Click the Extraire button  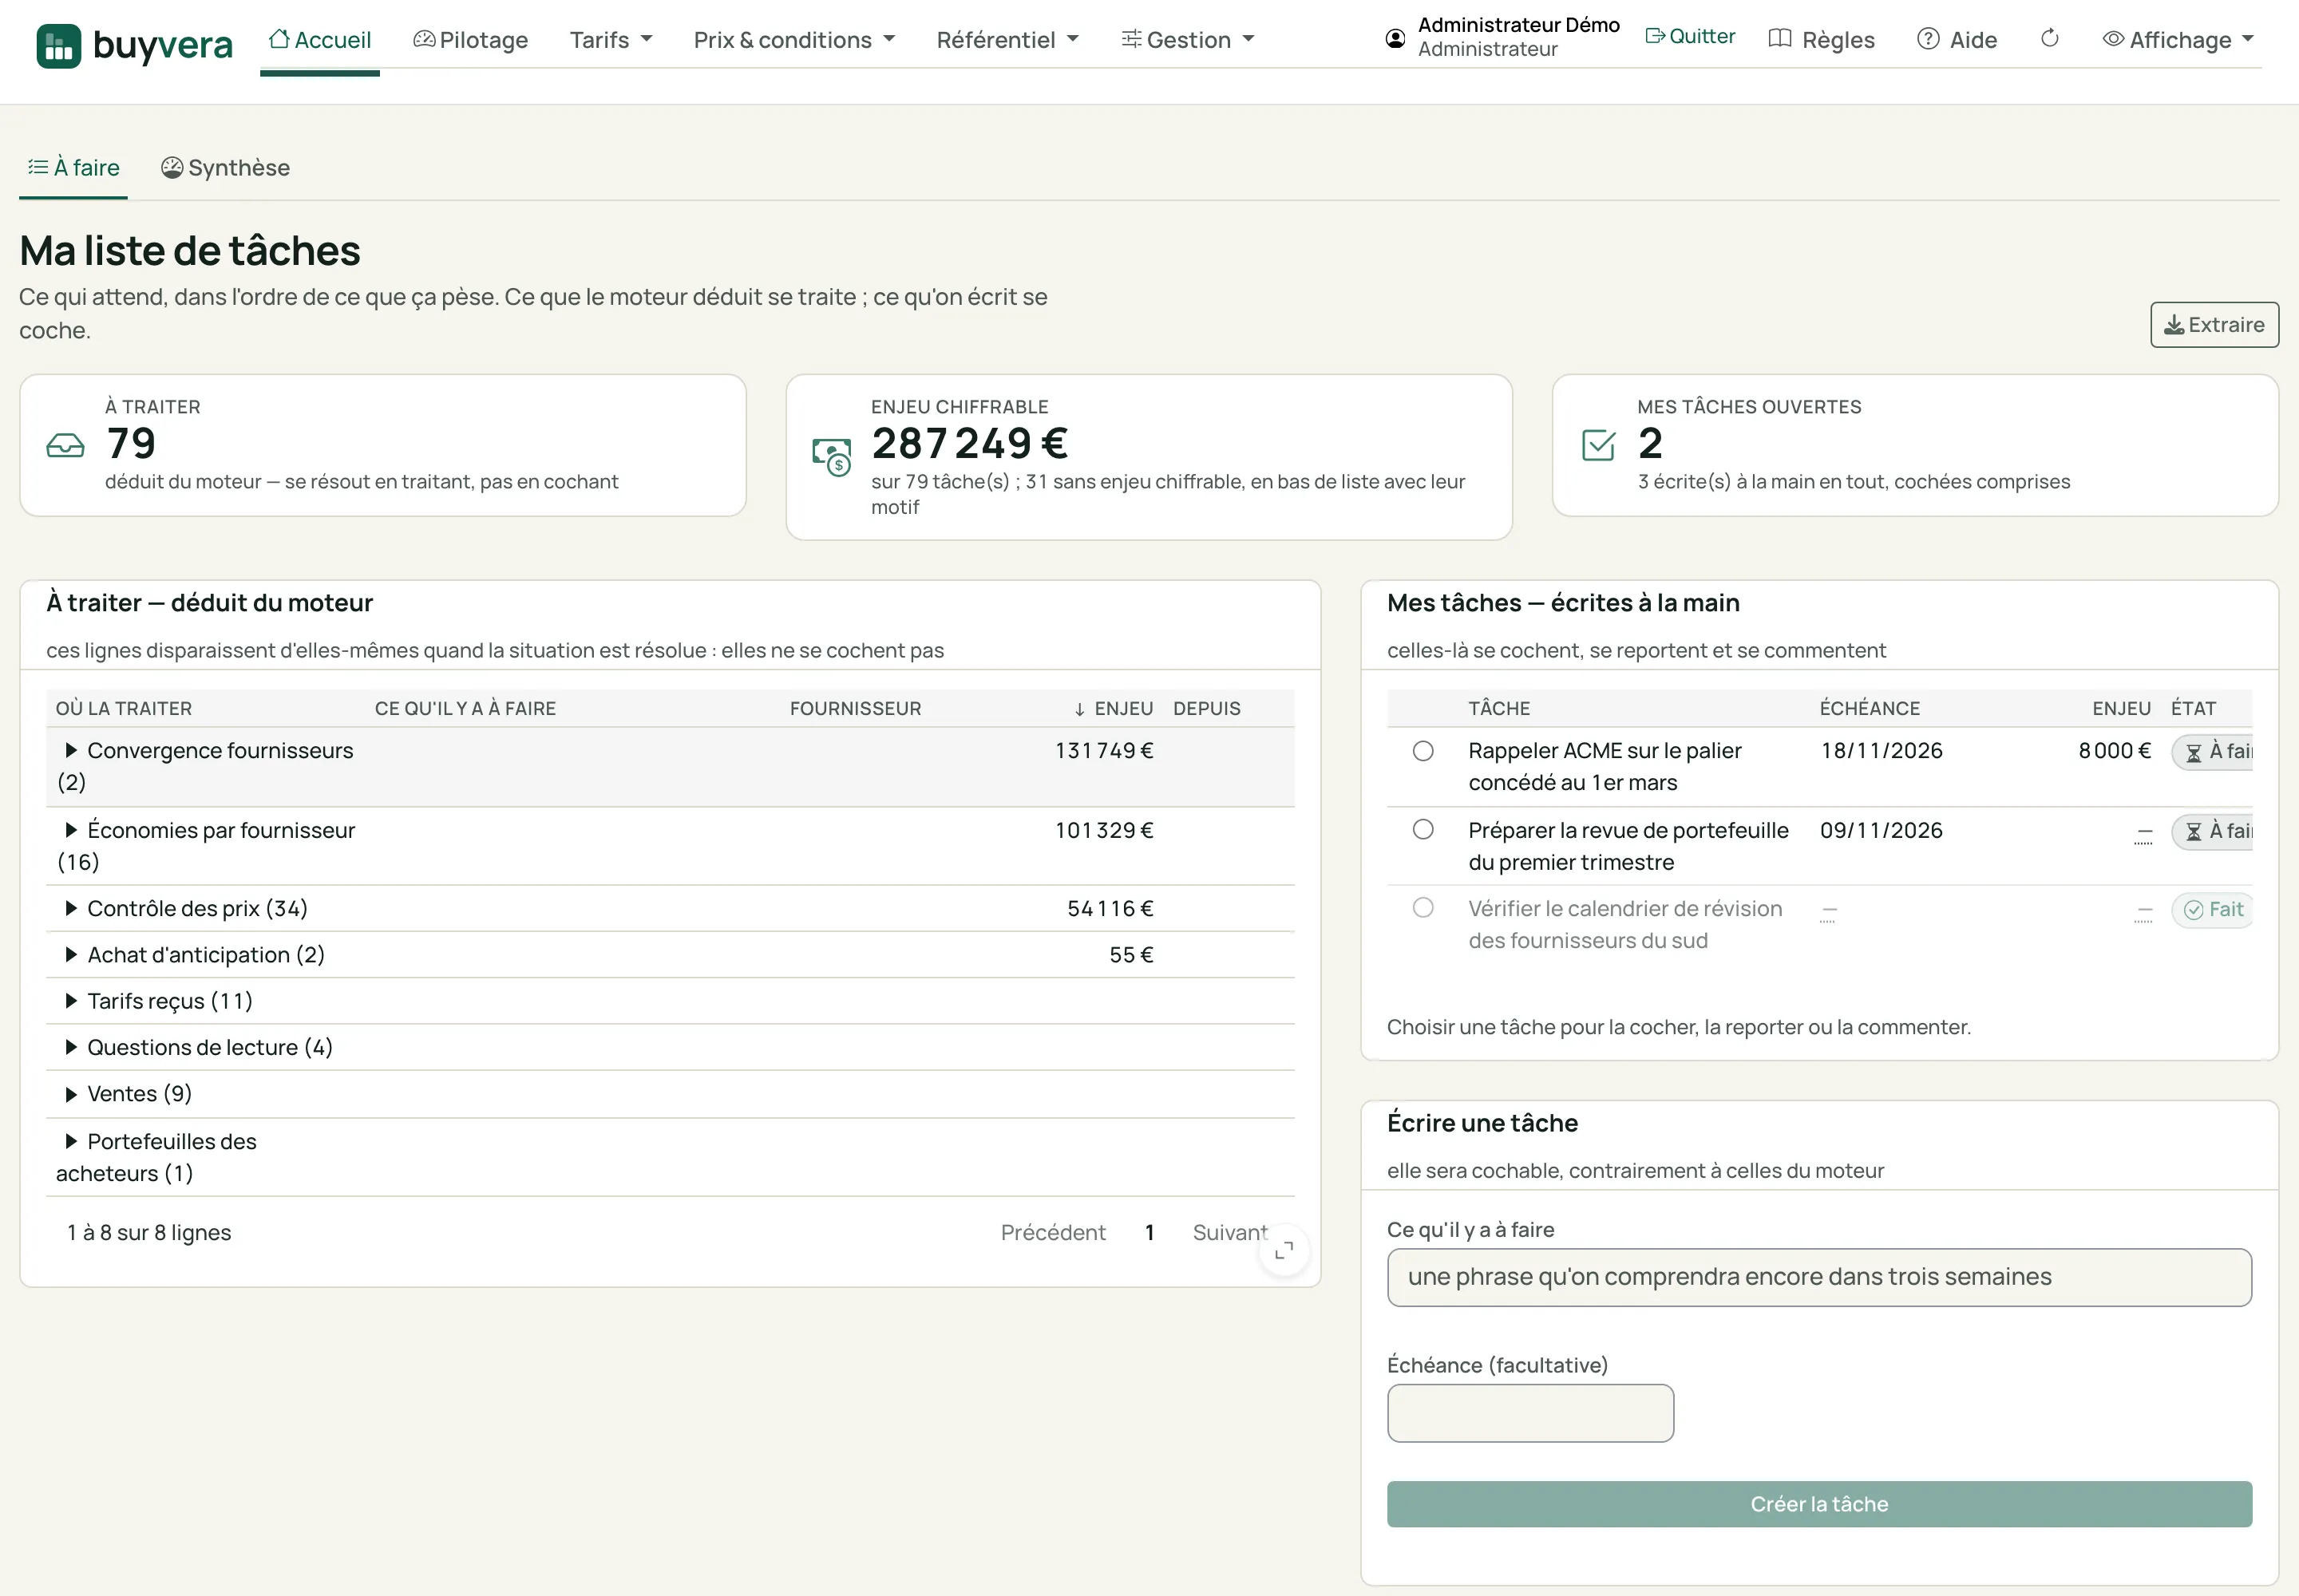click(2214, 325)
